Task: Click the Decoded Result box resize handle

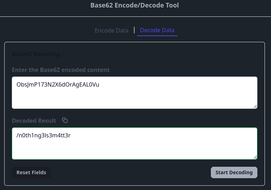Action: (255, 157)
